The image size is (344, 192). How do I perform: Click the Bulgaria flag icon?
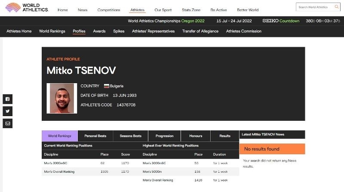point(106,86)
